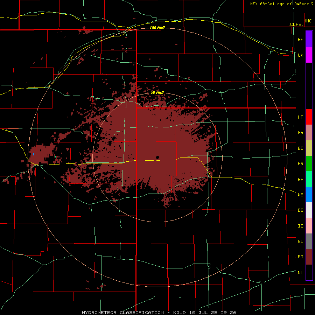Click the 100 NMI range ring label
The image size is (315, 315).
click(x=157, y=28)
